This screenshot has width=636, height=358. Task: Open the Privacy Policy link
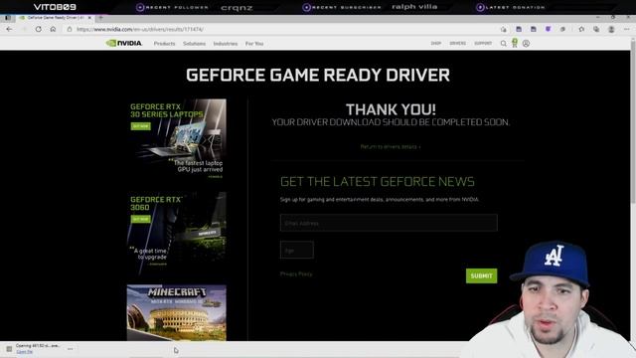pos(296,274)
